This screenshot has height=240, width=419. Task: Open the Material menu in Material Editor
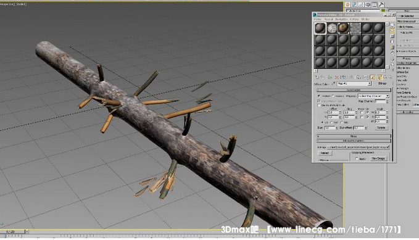(328, 19)
